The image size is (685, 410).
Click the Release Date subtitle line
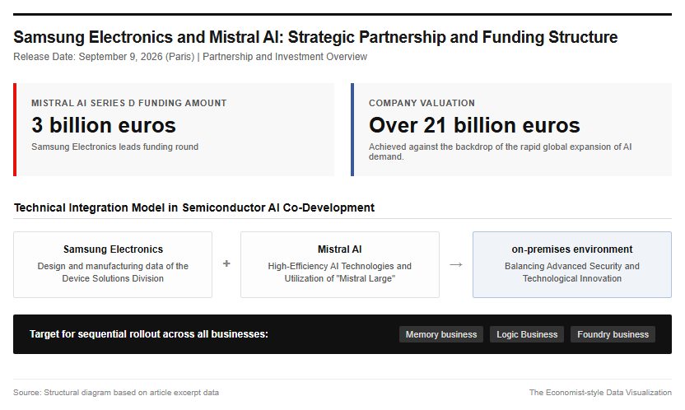click(190, 57)
